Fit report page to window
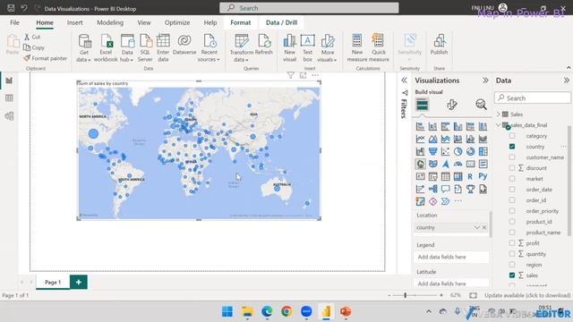 click(x=474, y=295)
